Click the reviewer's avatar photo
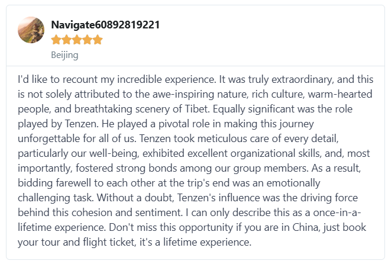Image resolution: width=388 pixels, height=264 pixels. tap(31, 30)
